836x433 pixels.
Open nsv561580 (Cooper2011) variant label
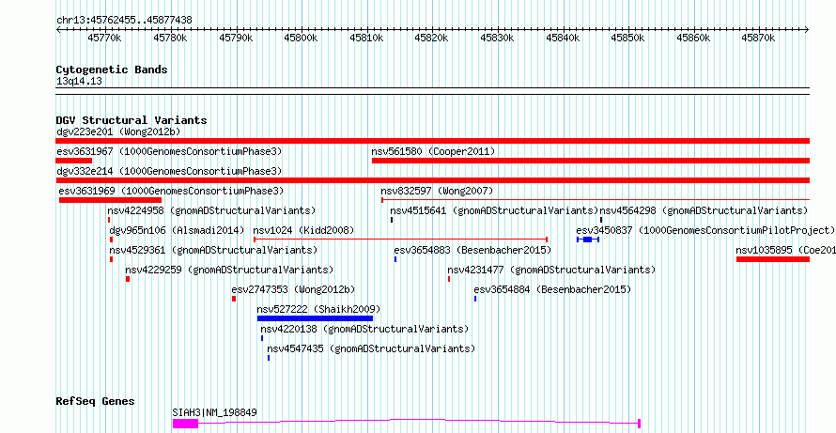[x=433, y=151]
